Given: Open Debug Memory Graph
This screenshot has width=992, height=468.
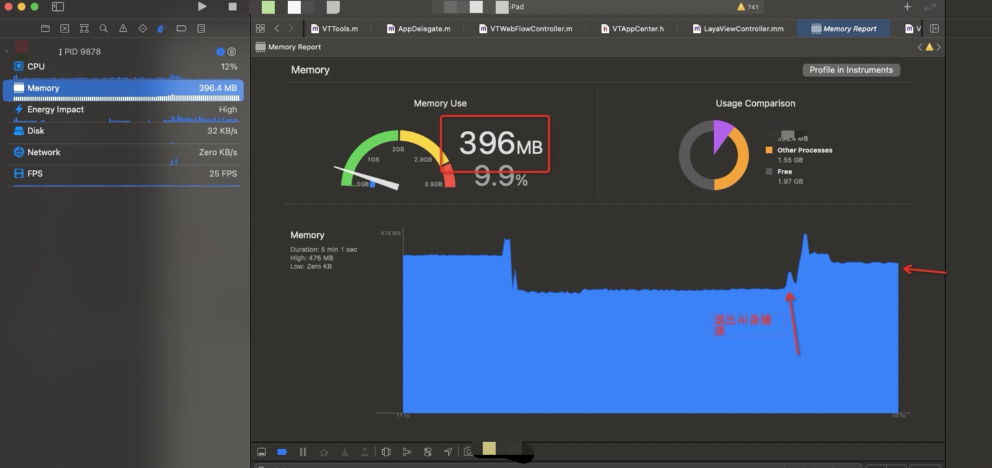Looking at the screenshot, I should (407, 452).
